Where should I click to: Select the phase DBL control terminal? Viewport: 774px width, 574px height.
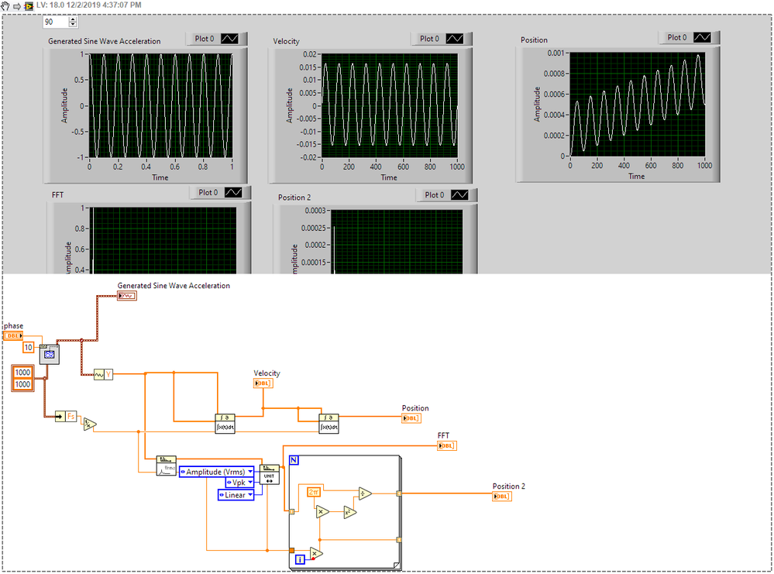tap(13, 335)
